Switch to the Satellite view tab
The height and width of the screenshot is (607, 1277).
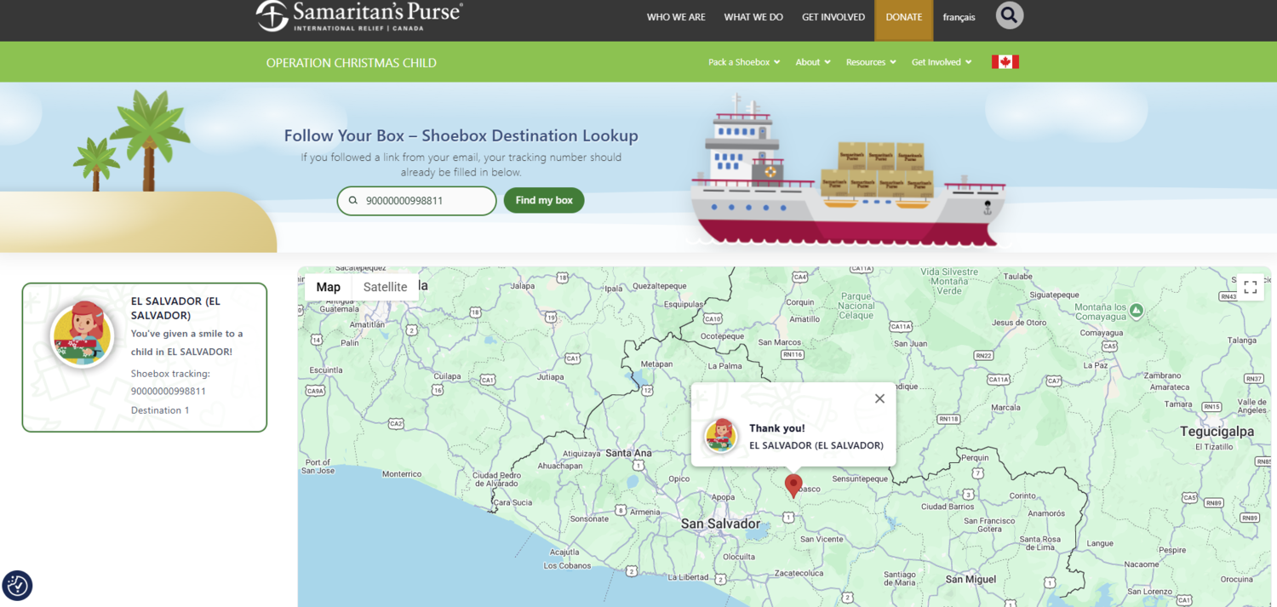point(386,287)
